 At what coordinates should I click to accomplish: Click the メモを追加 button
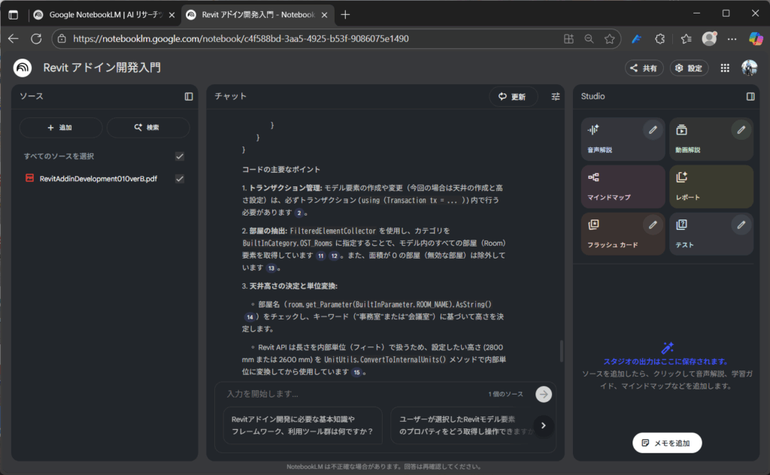point(667,443)
